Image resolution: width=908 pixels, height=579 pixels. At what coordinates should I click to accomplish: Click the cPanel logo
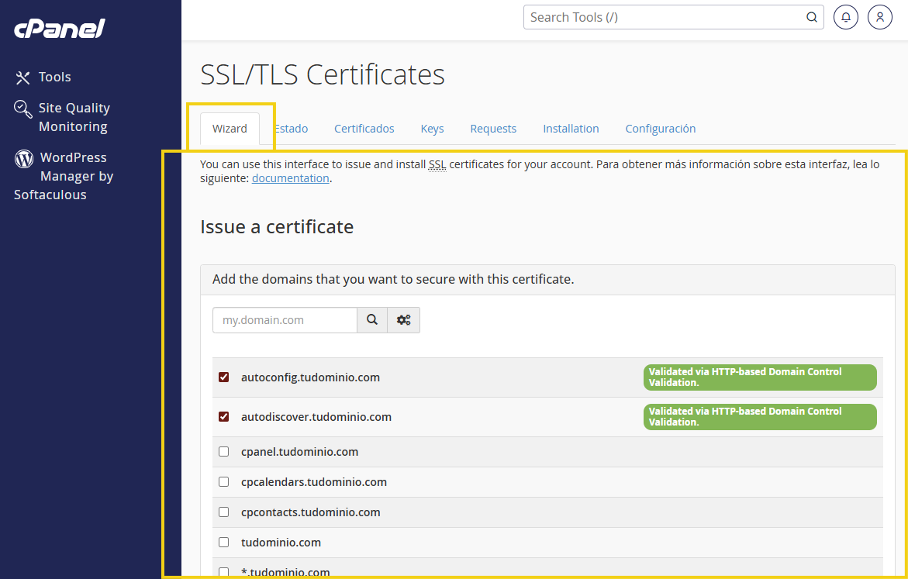[59, 28]
